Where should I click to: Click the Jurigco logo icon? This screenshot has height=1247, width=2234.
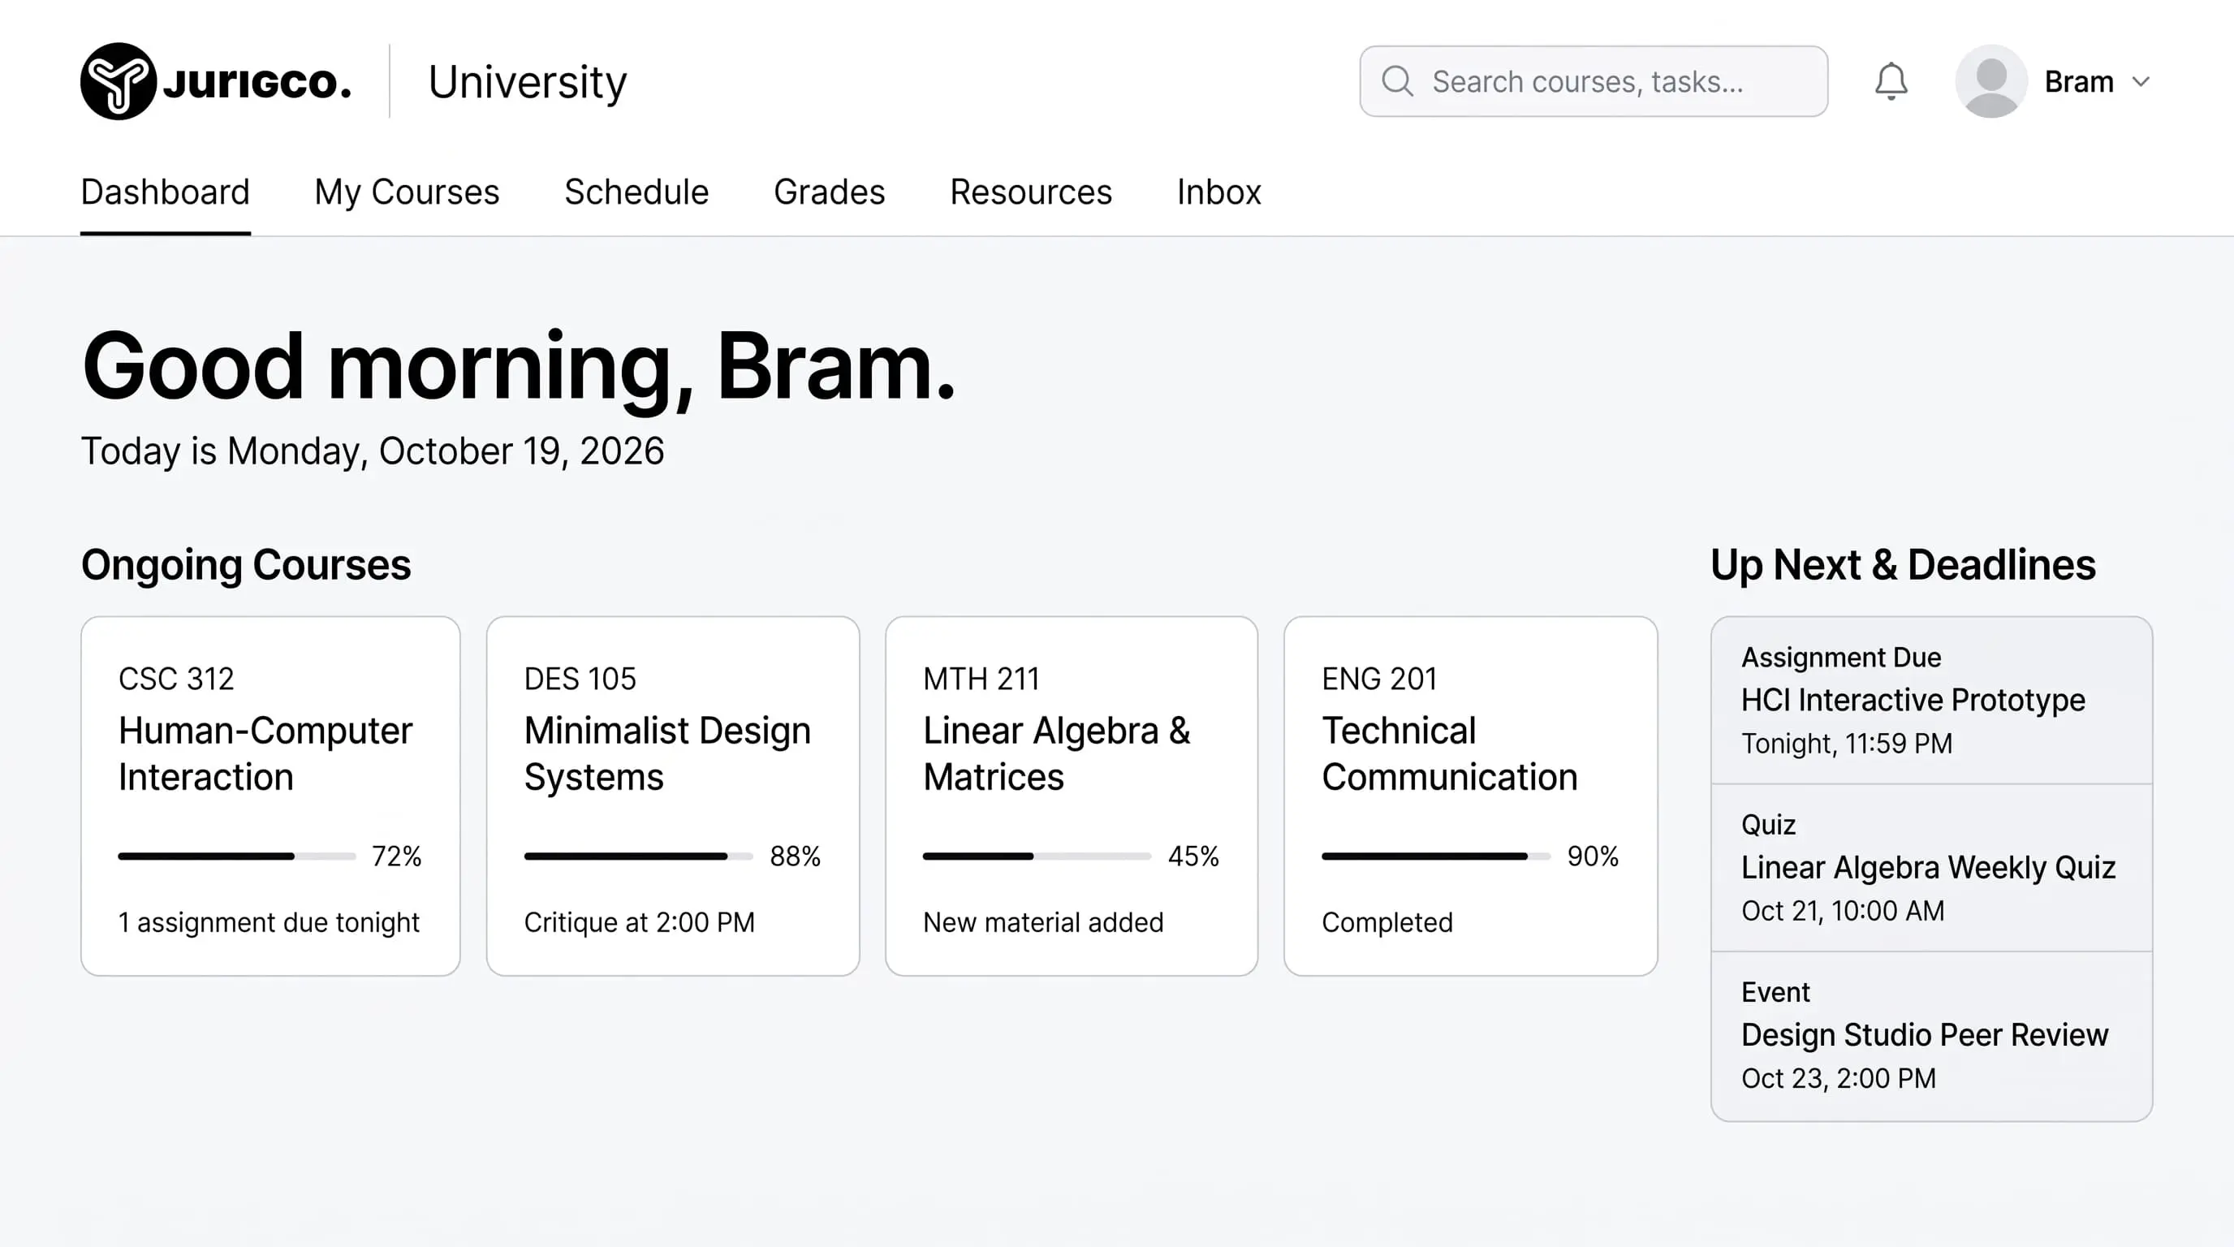coord(118,81)
